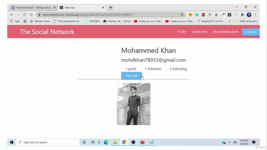This screenshot has height=150, width=267.
Task: Open the Udemy iOS 12 bookmark
Action: [x=211, y=21]
